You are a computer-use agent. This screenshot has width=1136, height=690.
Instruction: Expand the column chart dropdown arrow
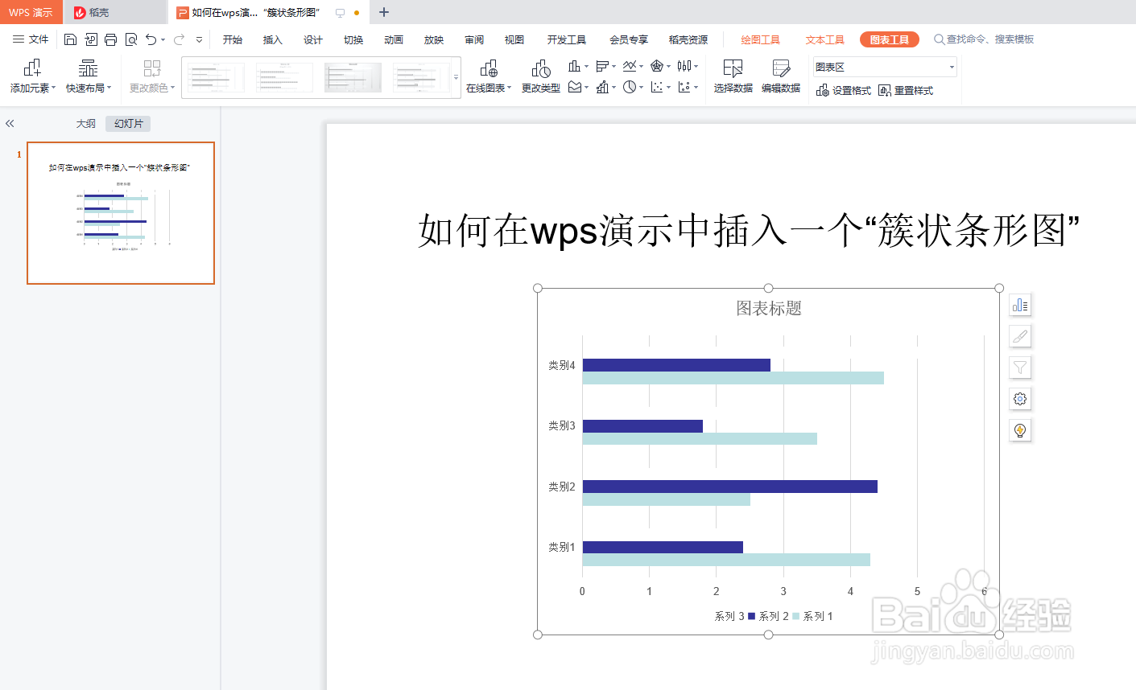[586, 67]
